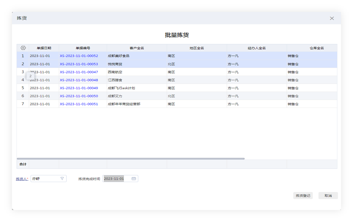Open the column settings gear icon
Image resolution: width=353 pixels, height=222 pixels.
pyautogui.click(x=23, y=48)
